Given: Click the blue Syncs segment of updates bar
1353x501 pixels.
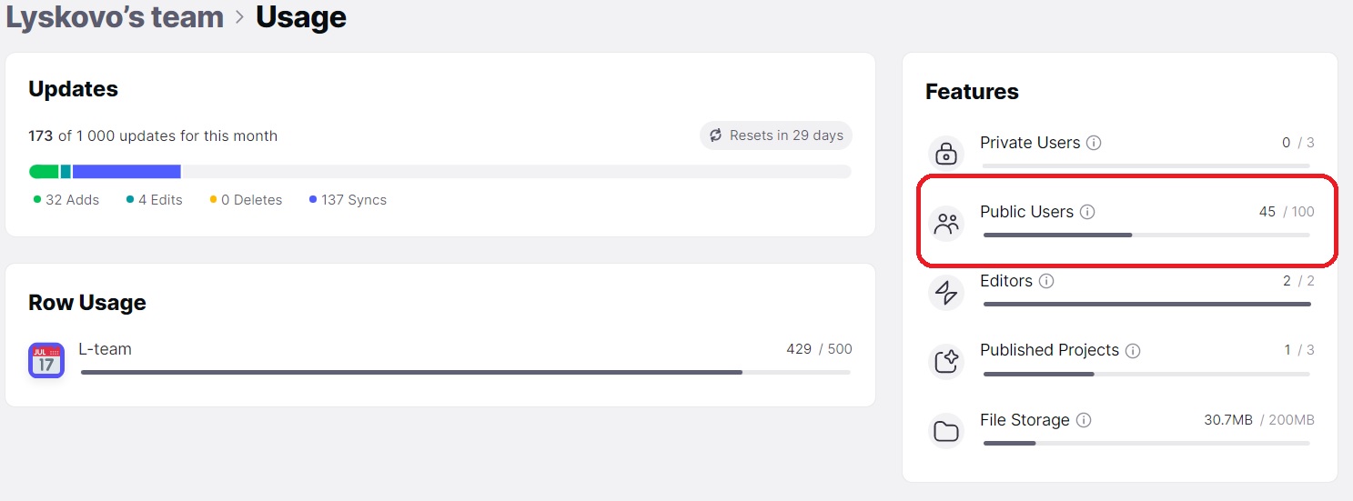Looking at the screenshot, I should 126,171.
